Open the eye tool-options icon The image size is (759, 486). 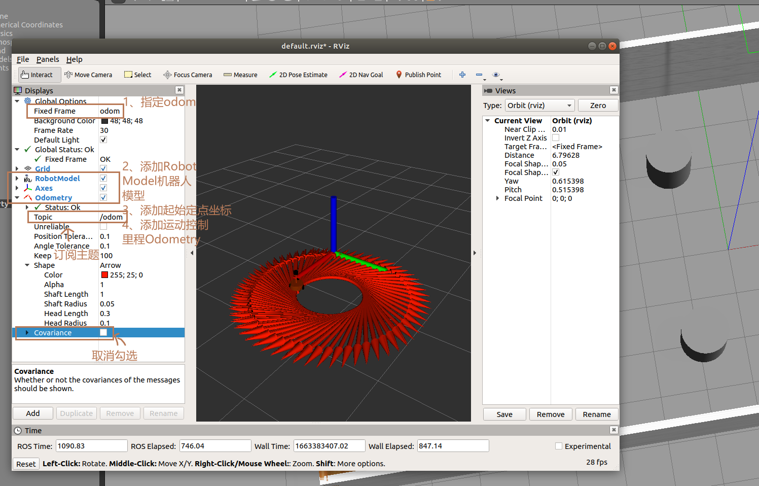497,75
